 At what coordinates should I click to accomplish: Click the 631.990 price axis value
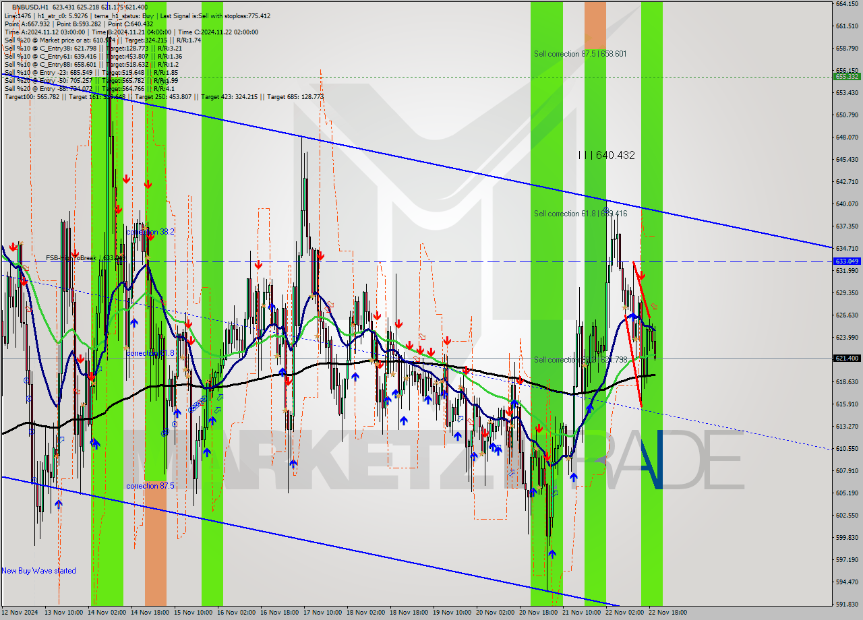(847, 270)
